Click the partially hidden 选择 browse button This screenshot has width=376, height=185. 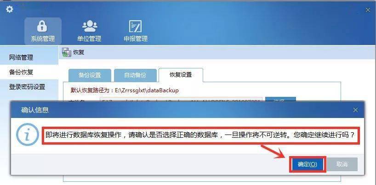280,99
